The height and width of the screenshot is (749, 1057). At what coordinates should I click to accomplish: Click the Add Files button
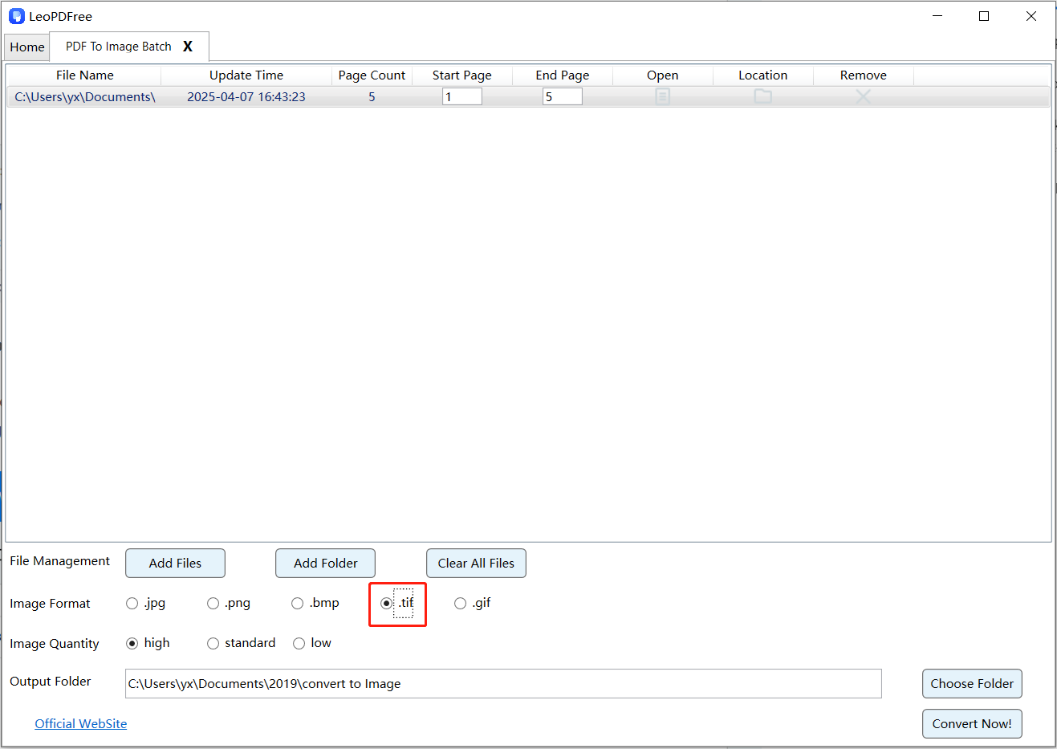(175, 564)
